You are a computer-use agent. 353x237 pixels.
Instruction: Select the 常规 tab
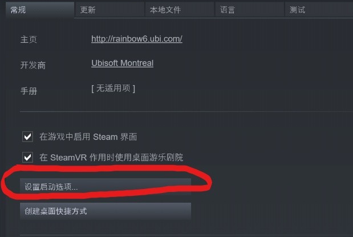click(x=39, y=10)
